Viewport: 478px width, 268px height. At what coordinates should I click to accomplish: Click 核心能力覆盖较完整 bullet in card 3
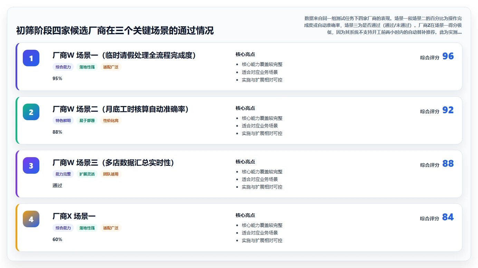coord(262,172)
